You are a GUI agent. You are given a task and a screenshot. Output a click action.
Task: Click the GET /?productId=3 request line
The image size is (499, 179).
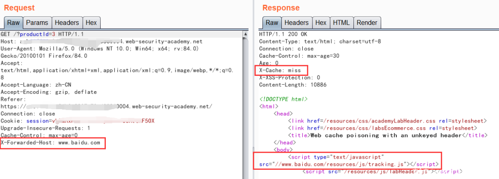point(43,34)
